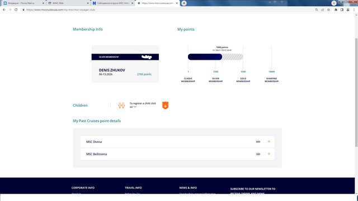Viewport: 358px width, 201px height.
Task: Reload the current page
Action: click(16, 10)
